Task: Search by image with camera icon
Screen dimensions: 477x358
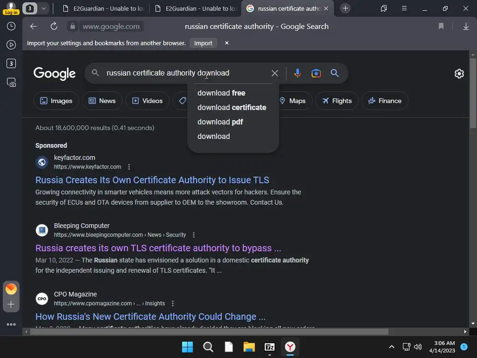Action: 316,73
